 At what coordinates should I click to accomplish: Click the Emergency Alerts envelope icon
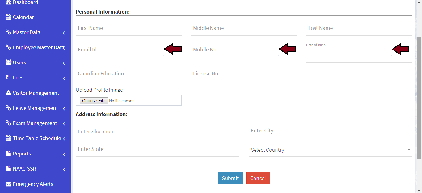tap(8, 184)
